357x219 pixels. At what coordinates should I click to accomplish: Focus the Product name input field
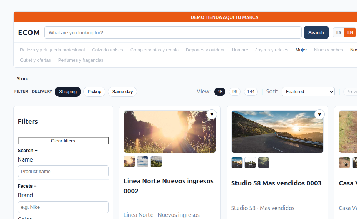[63, 171]
